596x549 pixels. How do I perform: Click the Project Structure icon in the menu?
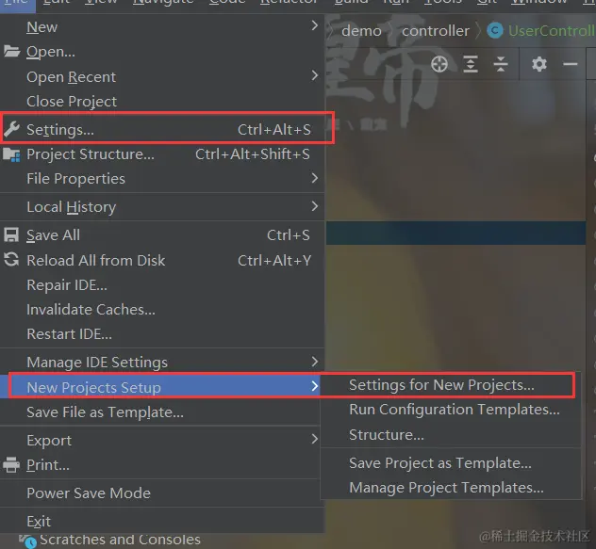click(x=11, y=154)
